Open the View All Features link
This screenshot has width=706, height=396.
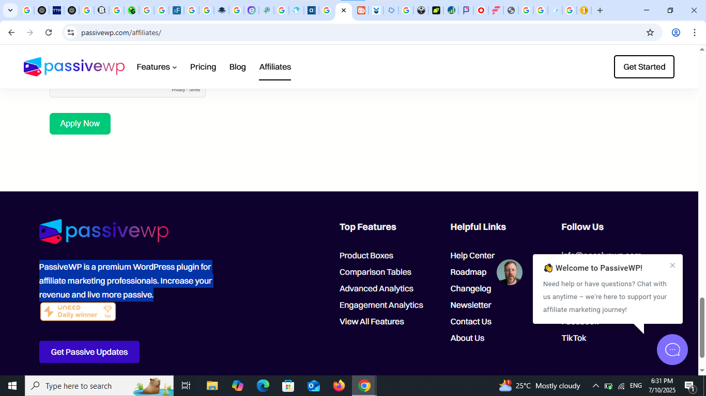point(372,322)
